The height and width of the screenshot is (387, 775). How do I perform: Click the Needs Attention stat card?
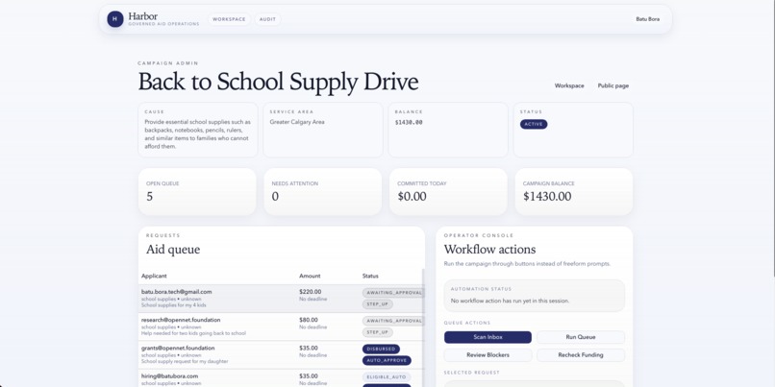click(323, 191)
